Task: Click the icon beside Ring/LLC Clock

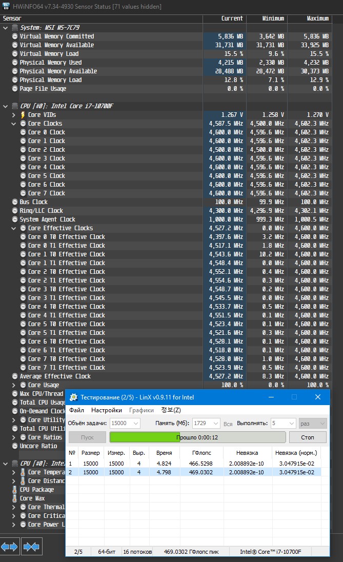Action: click(x=15, y=211)
